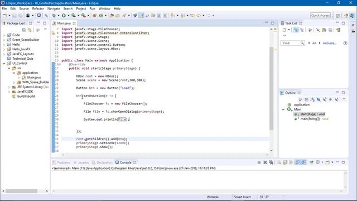Click Sort icon in Outline toolbar
This screenshot has height=201, width=357.
tap(312, 99)
